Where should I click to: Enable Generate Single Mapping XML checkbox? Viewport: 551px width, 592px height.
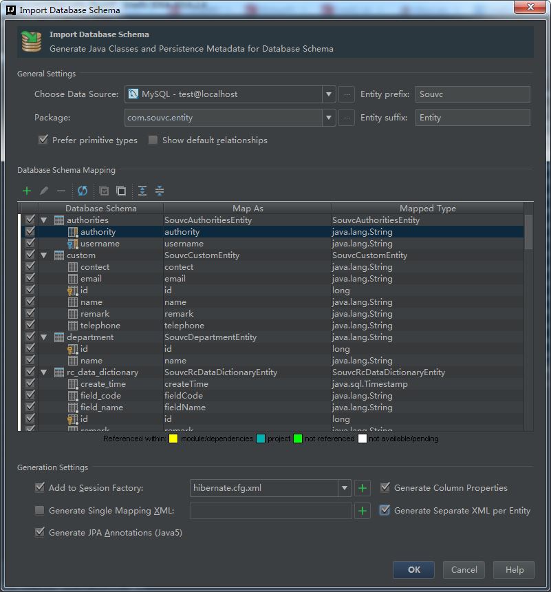[x=40, y=511]
